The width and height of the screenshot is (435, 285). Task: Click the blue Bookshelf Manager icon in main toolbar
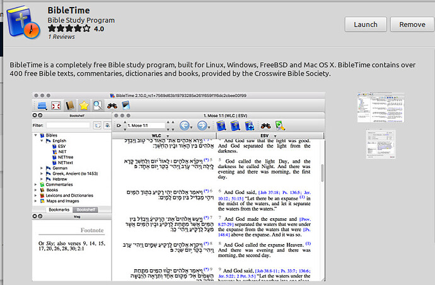tap(125, 105)
